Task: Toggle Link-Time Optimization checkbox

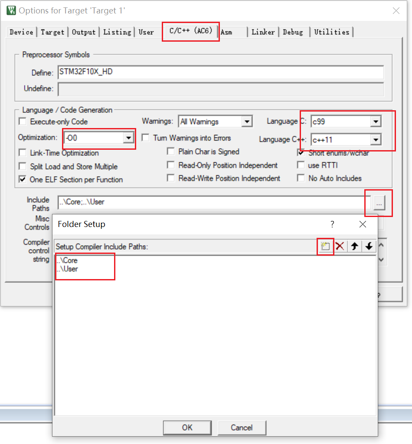Action: 23,153
